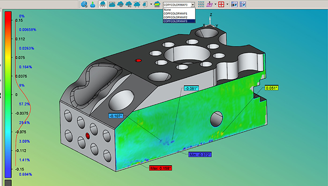Click the gray swatch below the color scale
Viewport: 328px width, 186px height.
point(8,183)
